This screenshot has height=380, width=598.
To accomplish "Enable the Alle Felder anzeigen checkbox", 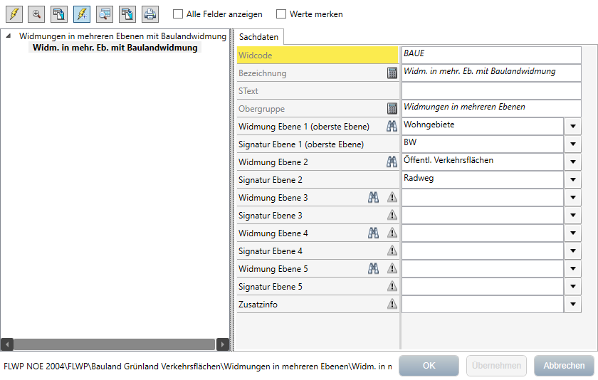I will [178, 14].
